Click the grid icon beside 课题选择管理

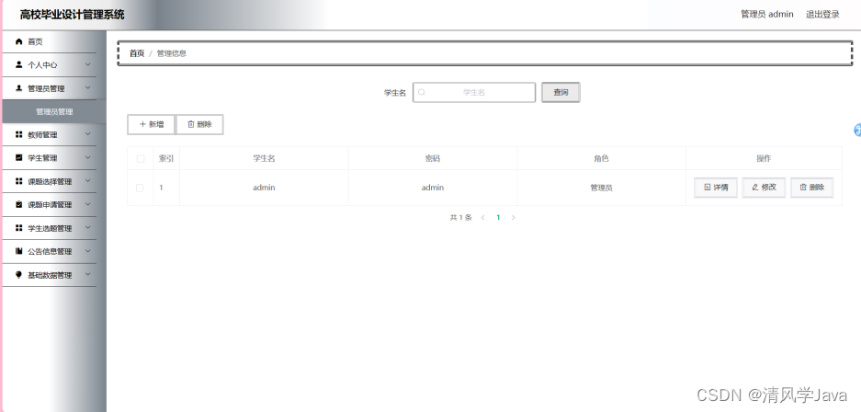pyautogui.click(x=19, y=181)
